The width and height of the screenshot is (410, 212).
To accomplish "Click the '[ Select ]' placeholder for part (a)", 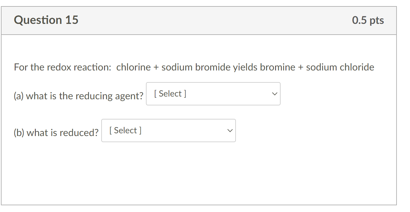I will [x=170, y=94].
